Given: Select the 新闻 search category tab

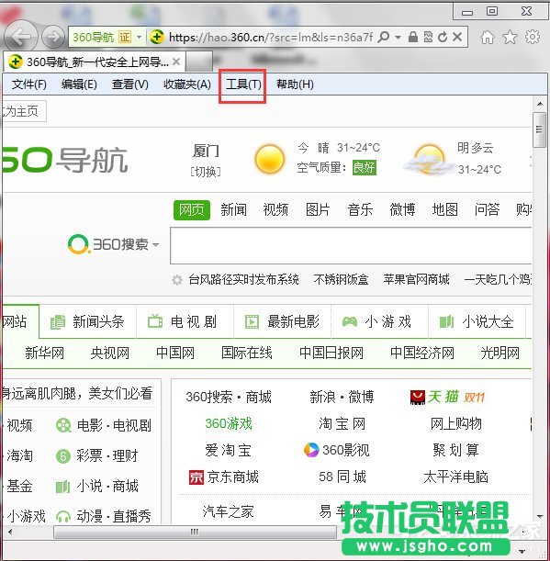Looking at the screenshot, I should click(233, 209).
